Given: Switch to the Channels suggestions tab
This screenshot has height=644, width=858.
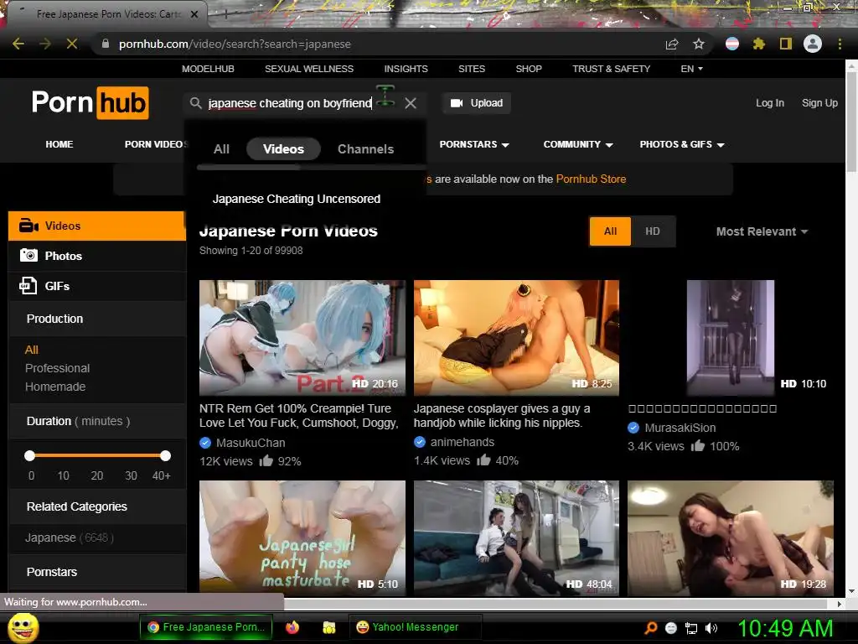Looking at the screenshot, I should [x=365, y=149].
